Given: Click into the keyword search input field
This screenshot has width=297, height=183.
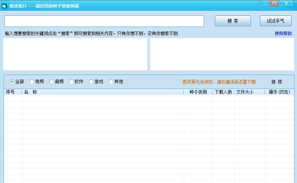Looking at the screenshot, I should click(x=104, y=21).
